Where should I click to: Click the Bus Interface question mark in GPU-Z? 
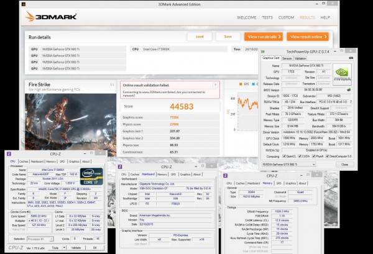[x=351, y=102]
